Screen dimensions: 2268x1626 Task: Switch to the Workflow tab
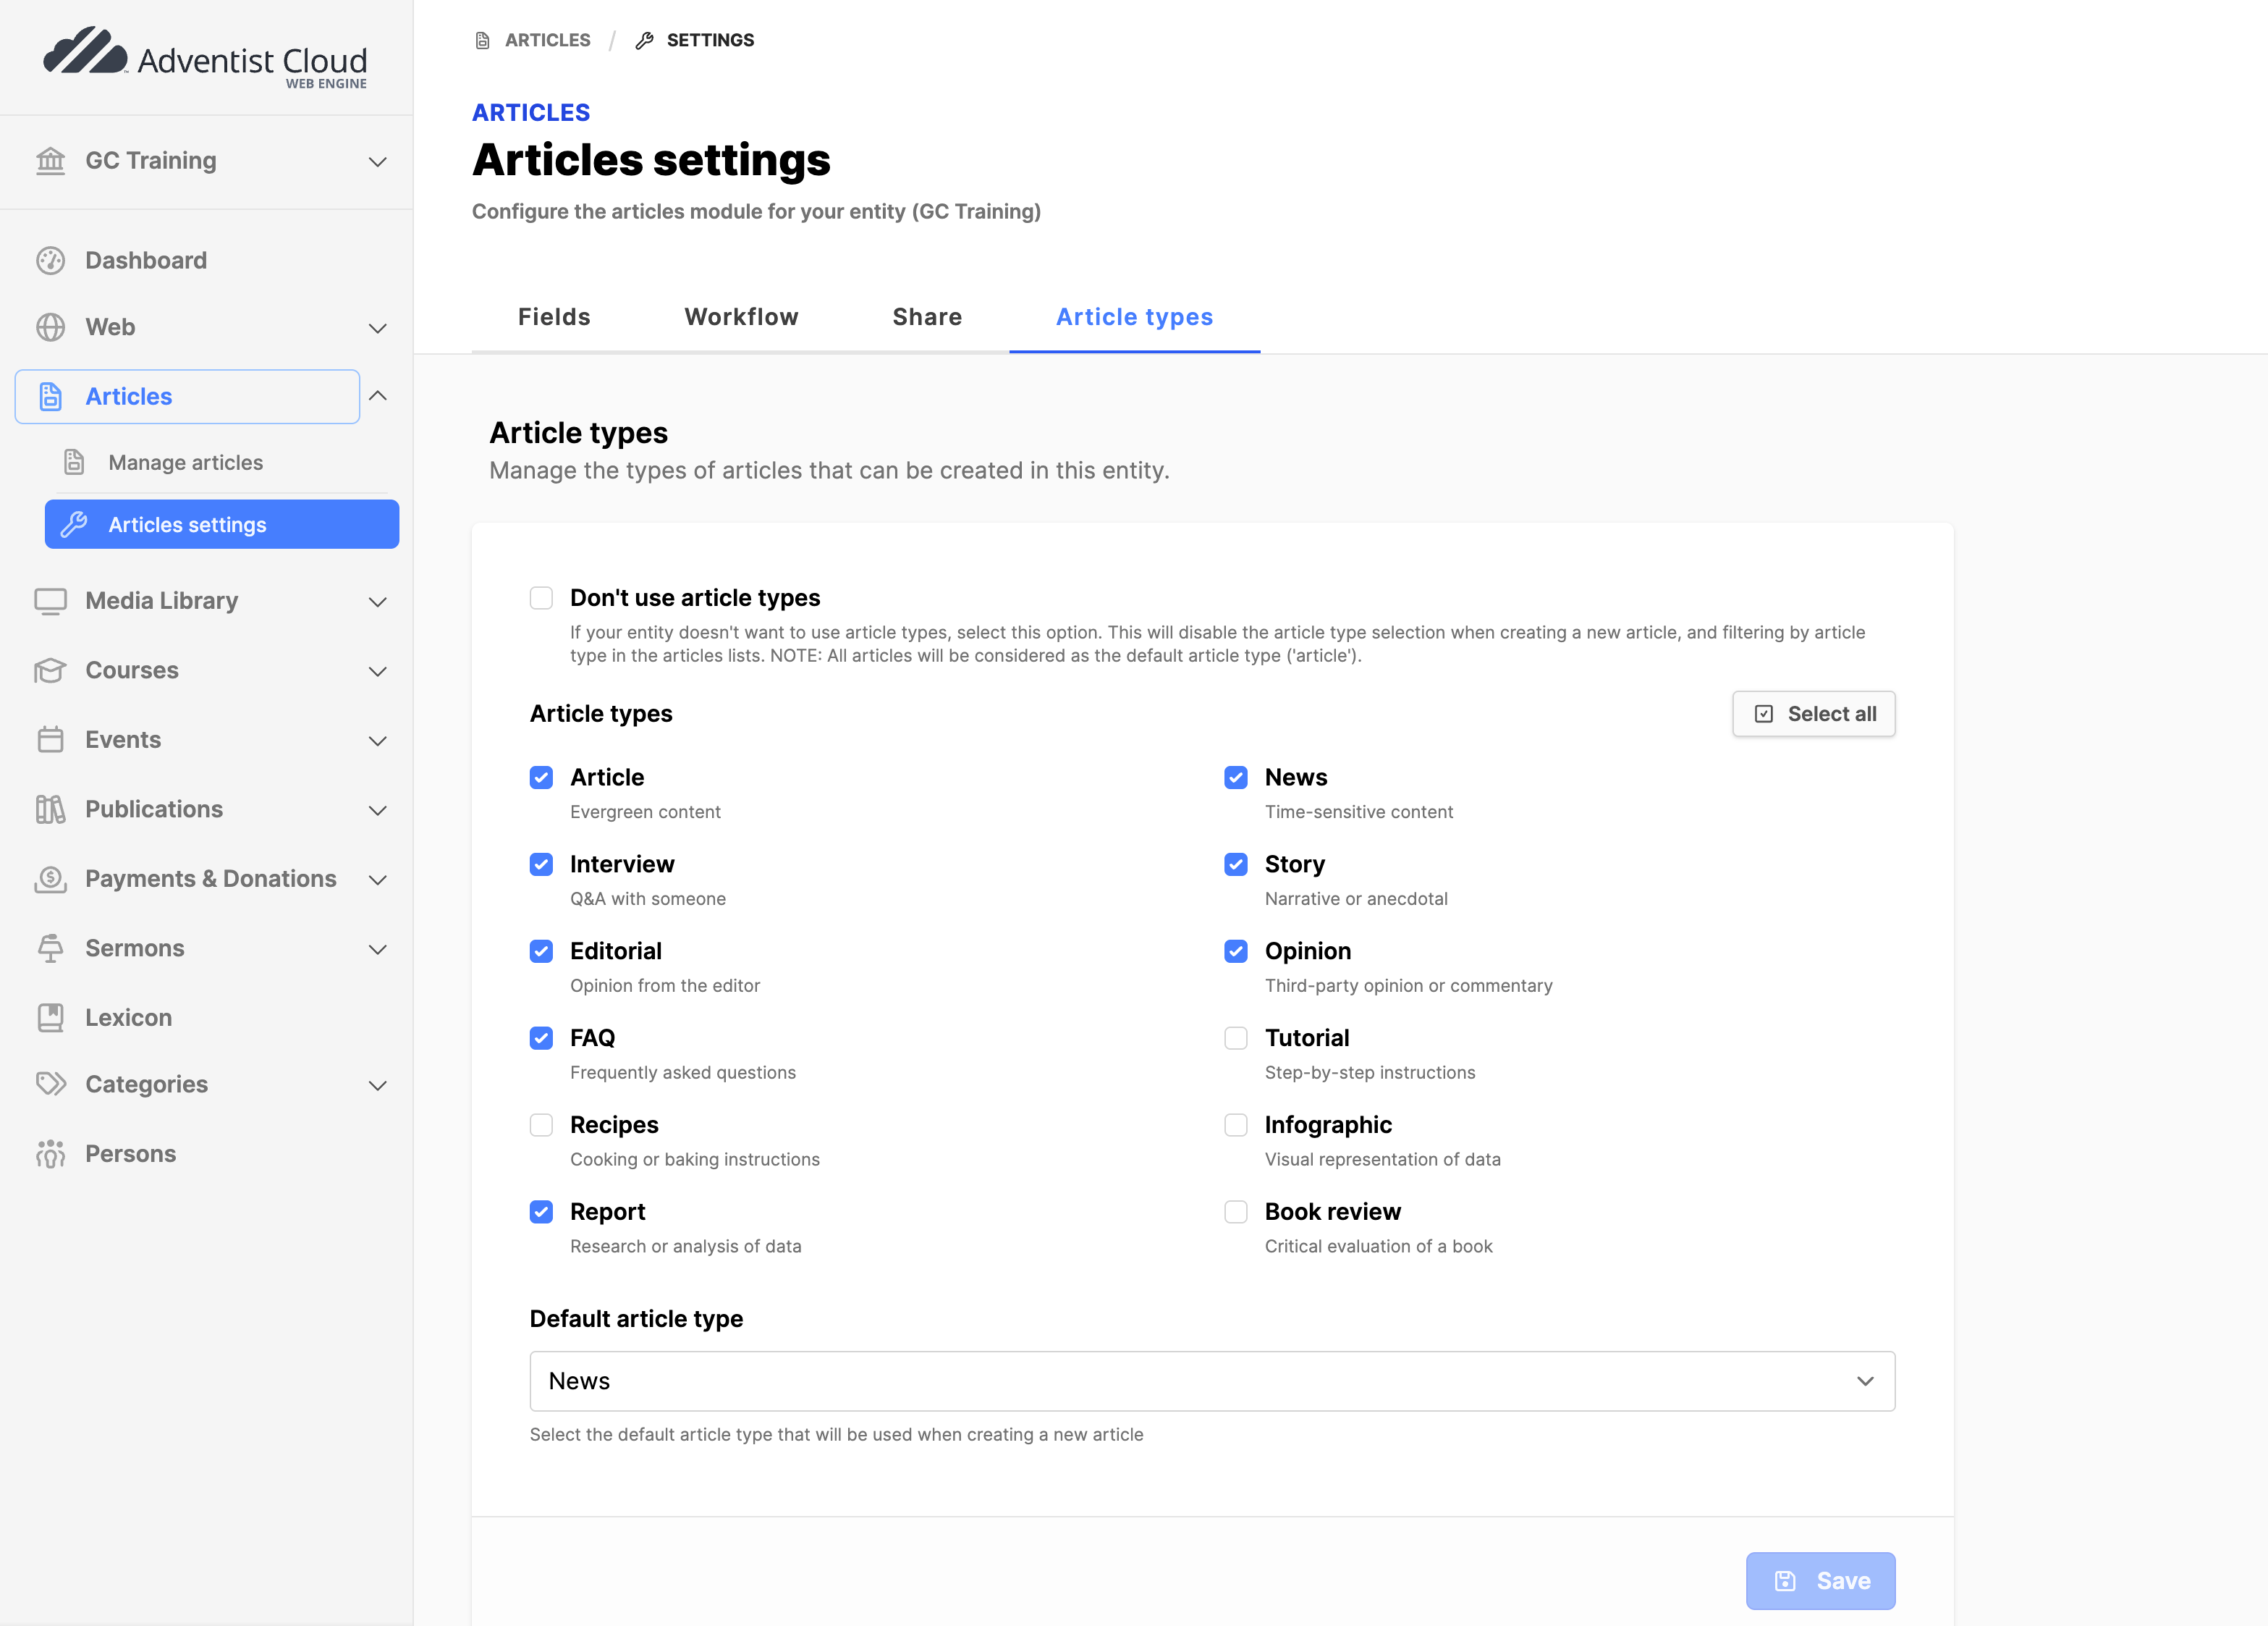coord(741,317)
